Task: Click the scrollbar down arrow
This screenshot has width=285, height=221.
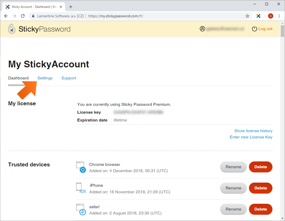Action: coord(282,218)
